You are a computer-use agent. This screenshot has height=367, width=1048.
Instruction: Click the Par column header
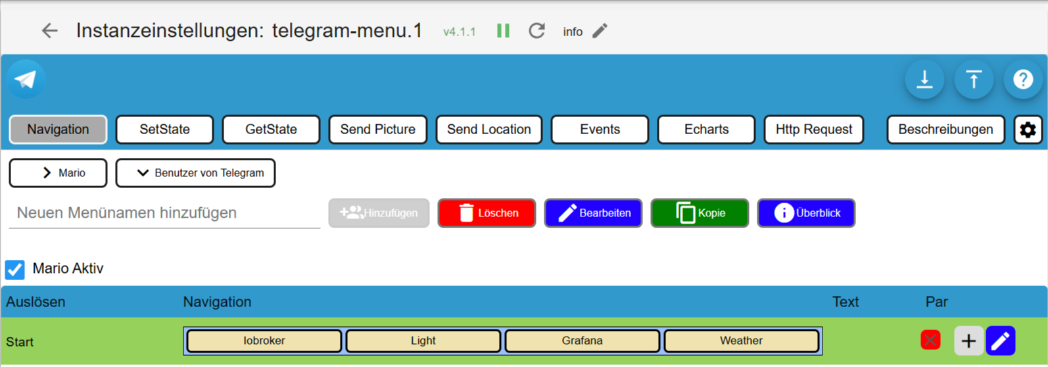[x=937, y=302]
